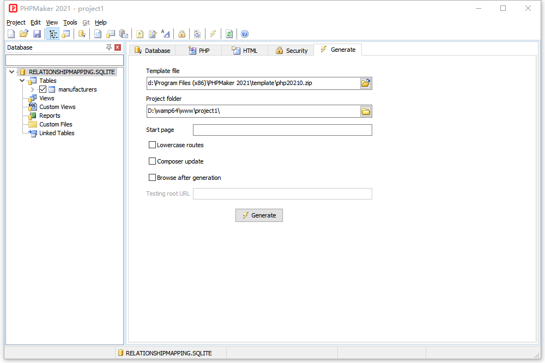
Task: Select the Views tree item
Action: pyautogui.click(x=46, y=98)
